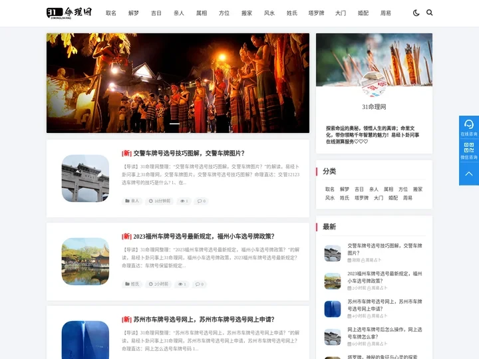This screenshot has width=479, height=359.
Task: Go to 婚配 in the top navigation
Action: [x=363, y=13]
